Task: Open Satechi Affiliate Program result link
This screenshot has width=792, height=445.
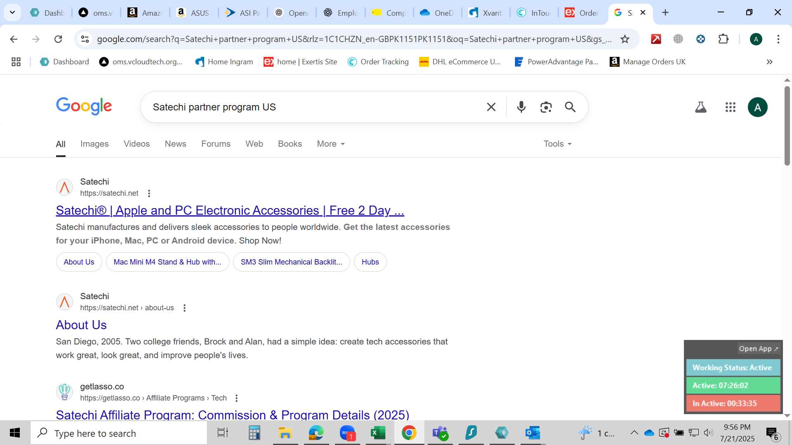Action: point(232,415)
